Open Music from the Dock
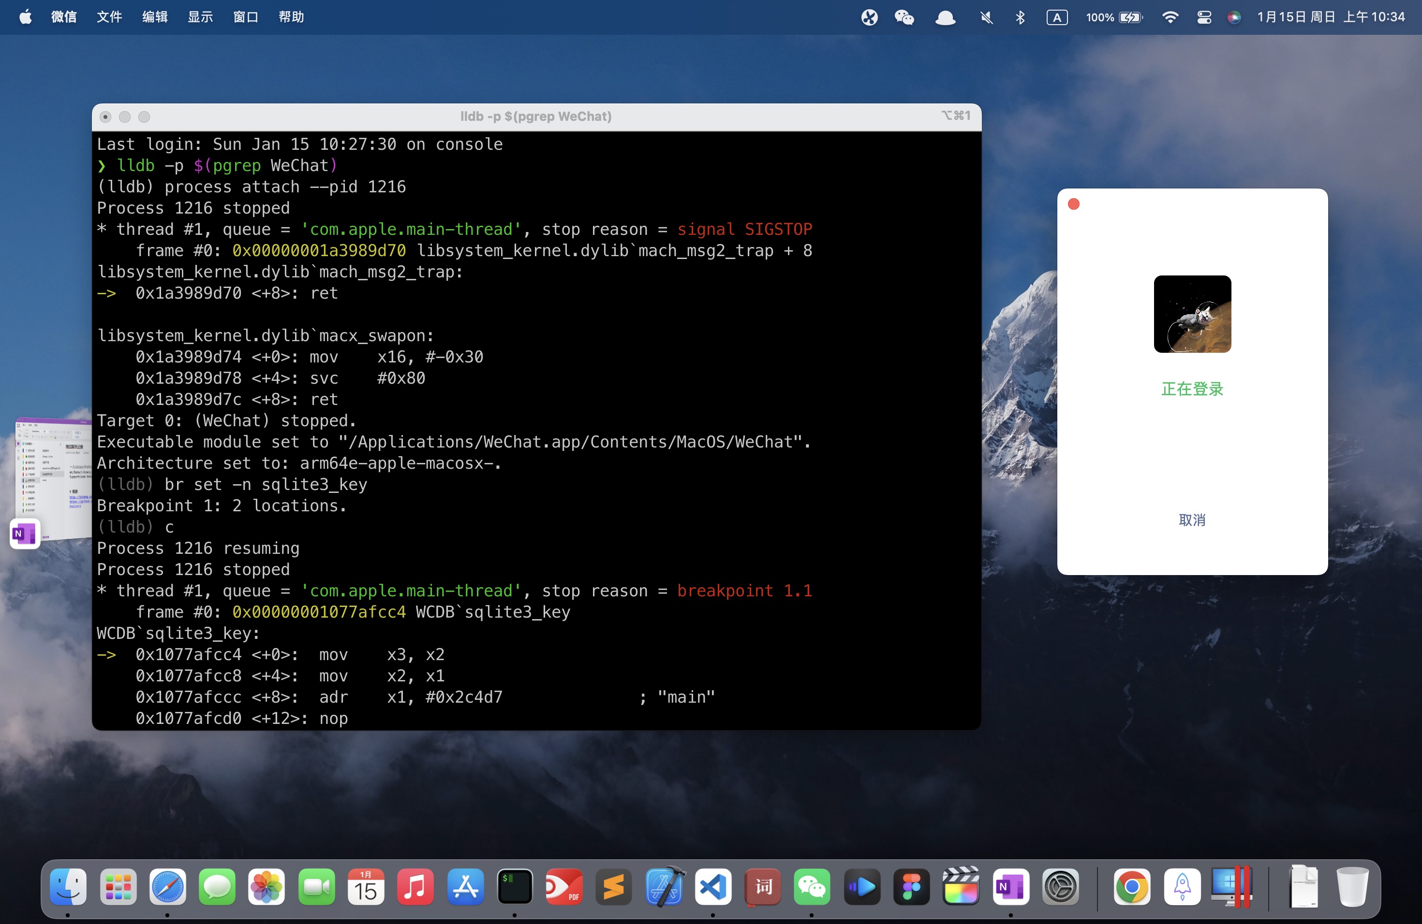The image size is (1422, 924). click(x=415, y=887)
